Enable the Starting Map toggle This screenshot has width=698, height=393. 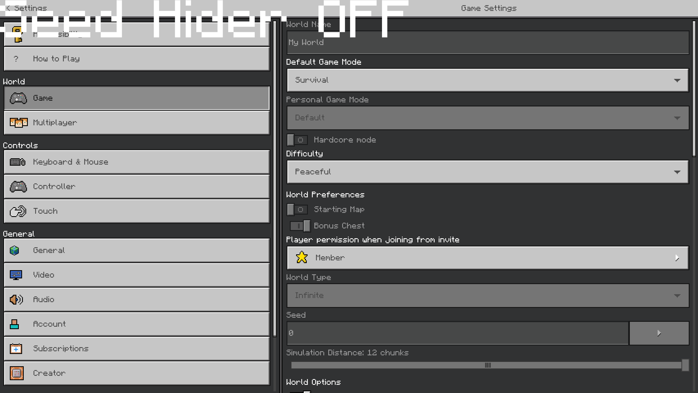(x=297, y=210)
